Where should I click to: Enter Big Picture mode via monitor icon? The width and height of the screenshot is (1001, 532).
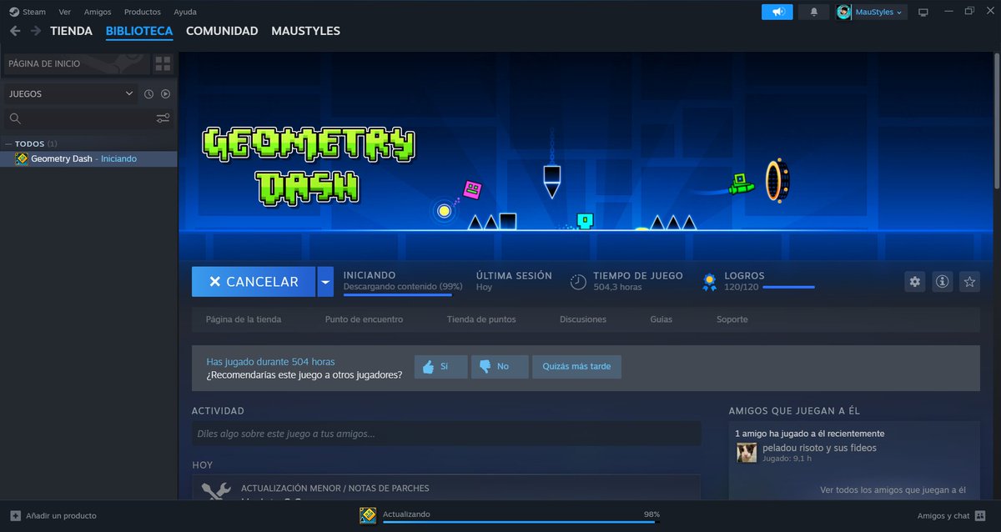pyautogui.click(x=923, y=12)
